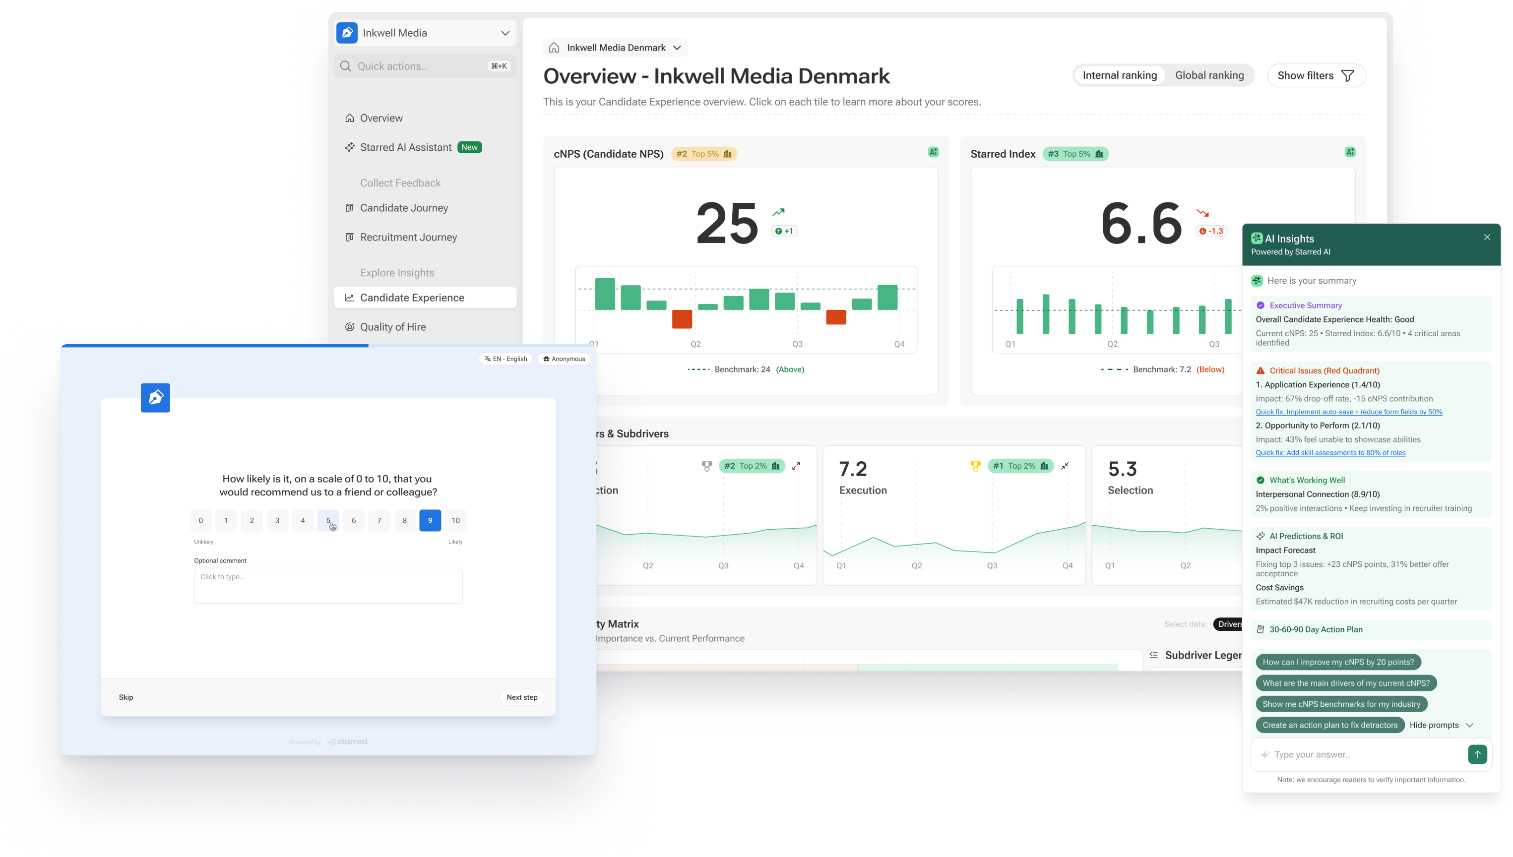Click prompt 'How can I improve my cNPS by 20 points?'
The width and height of the screenshot is (1513, 857).
(x=1337, y=662)
